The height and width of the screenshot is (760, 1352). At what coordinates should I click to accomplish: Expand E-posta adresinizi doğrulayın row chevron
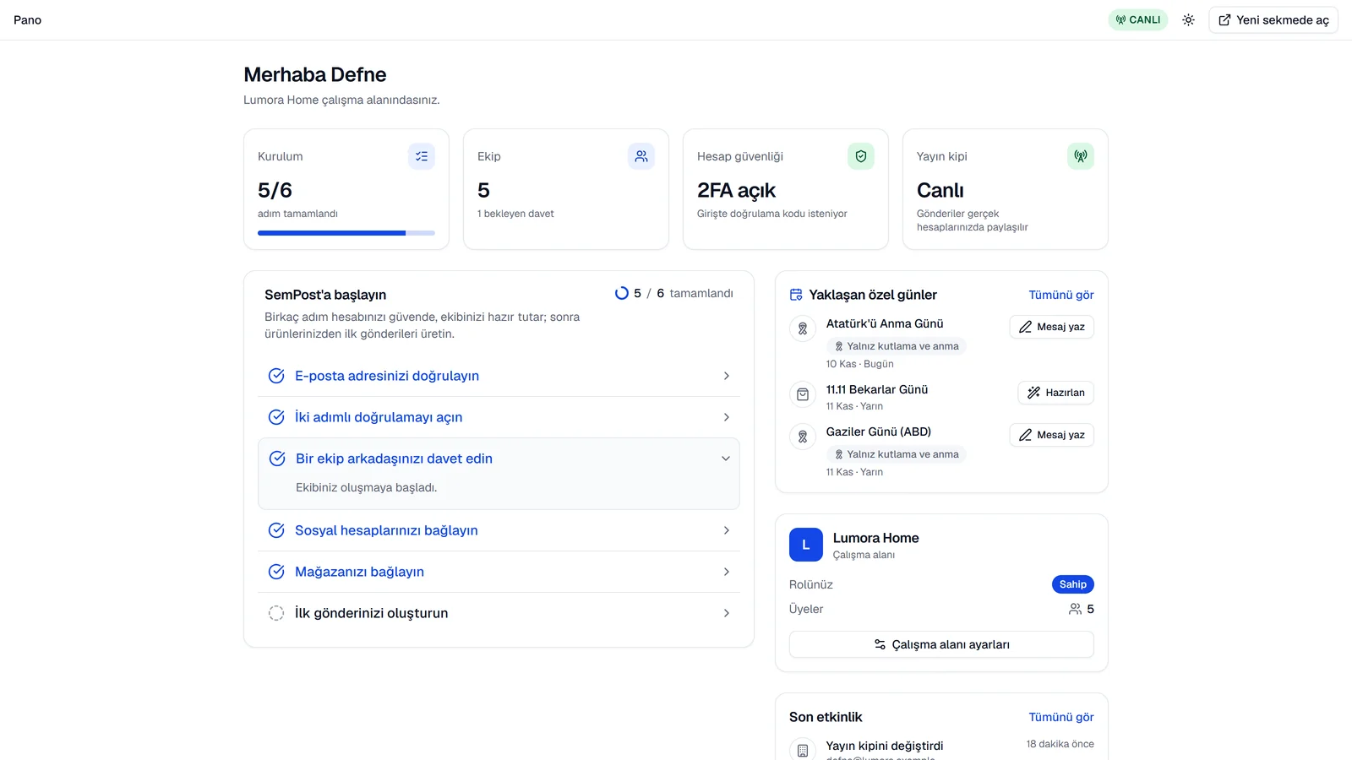click(x=727, y=376)
